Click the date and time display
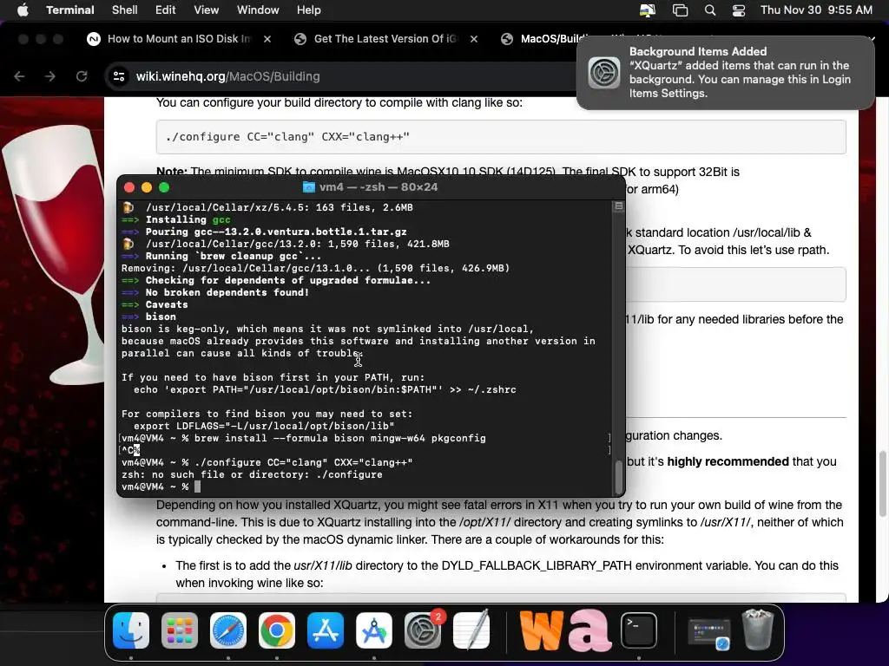The image size is (889, 666). pos(816,10)
